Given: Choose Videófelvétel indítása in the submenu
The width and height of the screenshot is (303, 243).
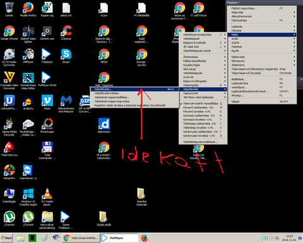Looking at the screenshot, I should coord(134,93).
